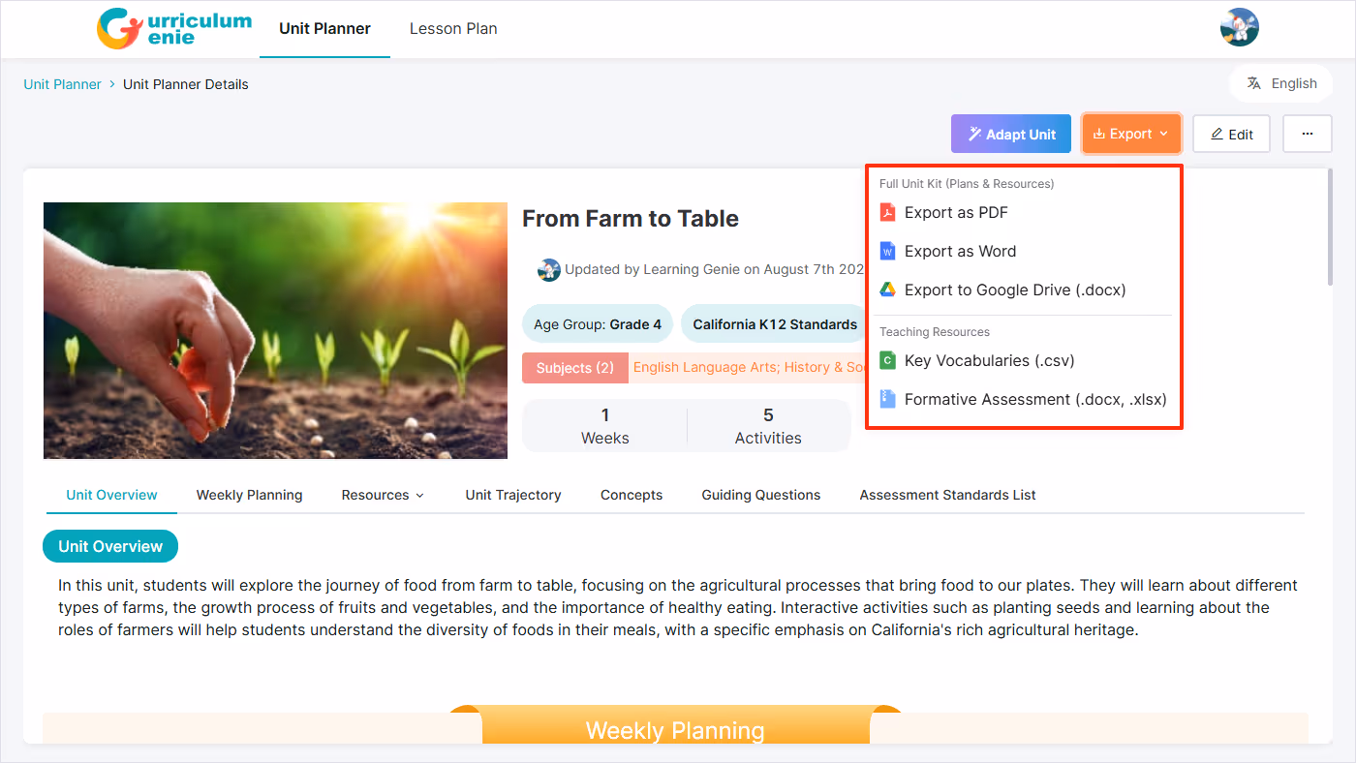
Task: Click the Unit Planner Details breadcrumb text
Action: coord(186,84)
